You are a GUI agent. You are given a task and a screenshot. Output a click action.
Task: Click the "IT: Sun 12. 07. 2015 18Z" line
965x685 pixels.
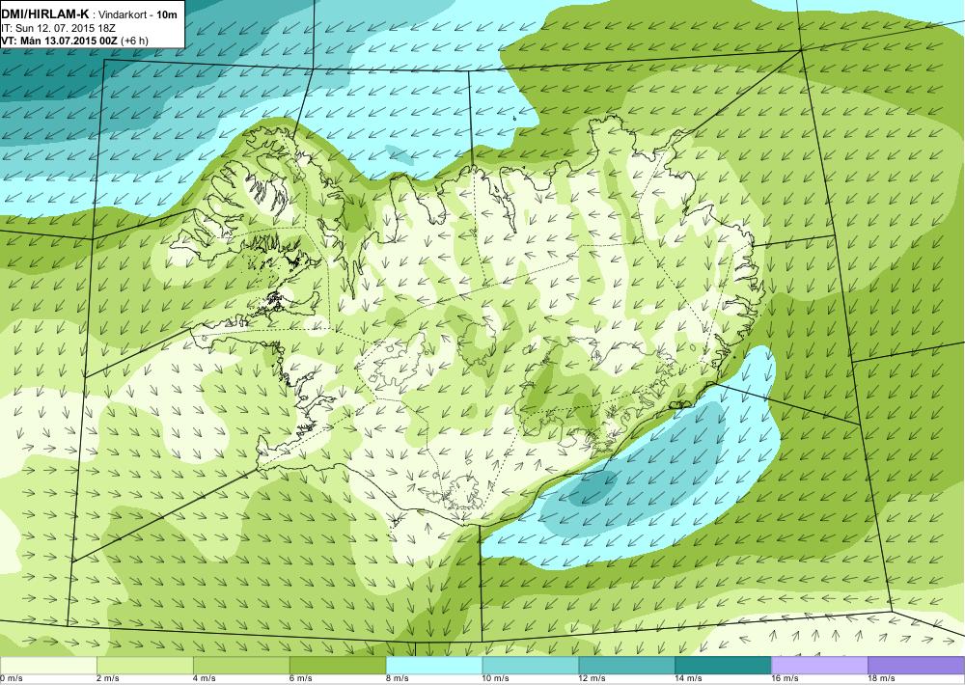[x=59, y=28]
